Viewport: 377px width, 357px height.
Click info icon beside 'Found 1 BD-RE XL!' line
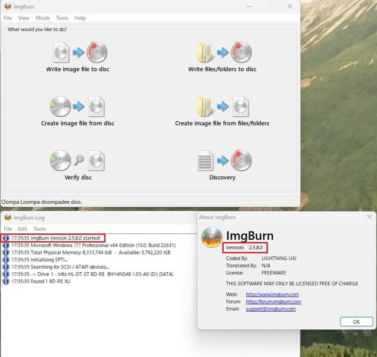pyautogui.click(x=6, y=281)
